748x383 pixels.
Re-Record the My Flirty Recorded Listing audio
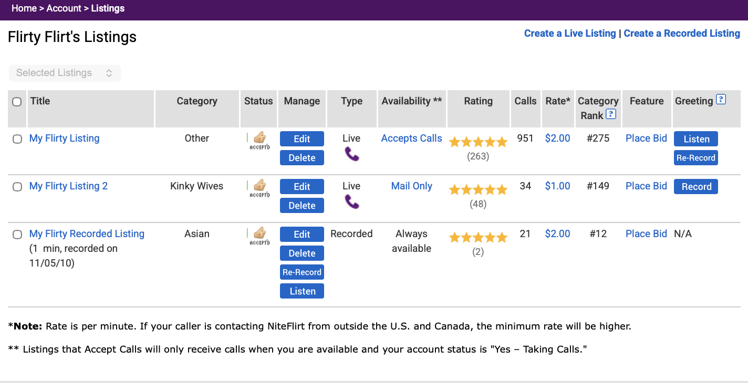coord(302,272)
